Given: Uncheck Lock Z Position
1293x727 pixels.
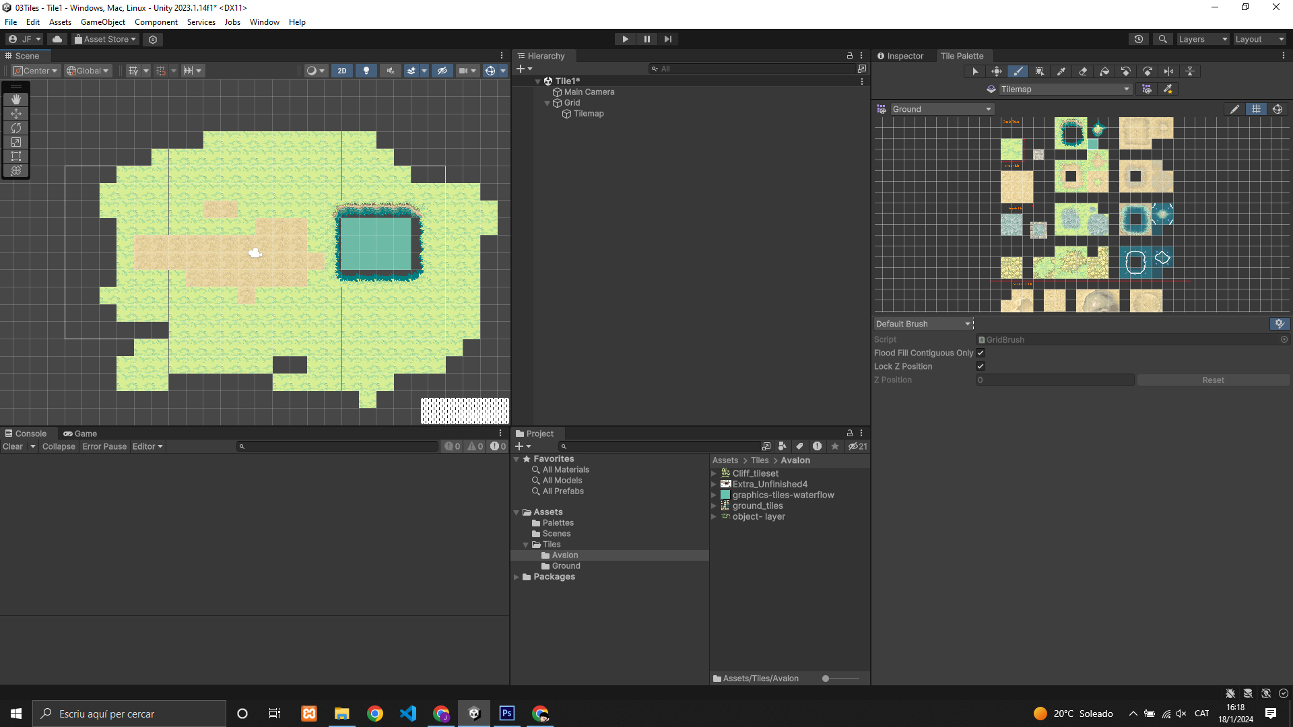Looking at the screenshot, I should 981,366.
